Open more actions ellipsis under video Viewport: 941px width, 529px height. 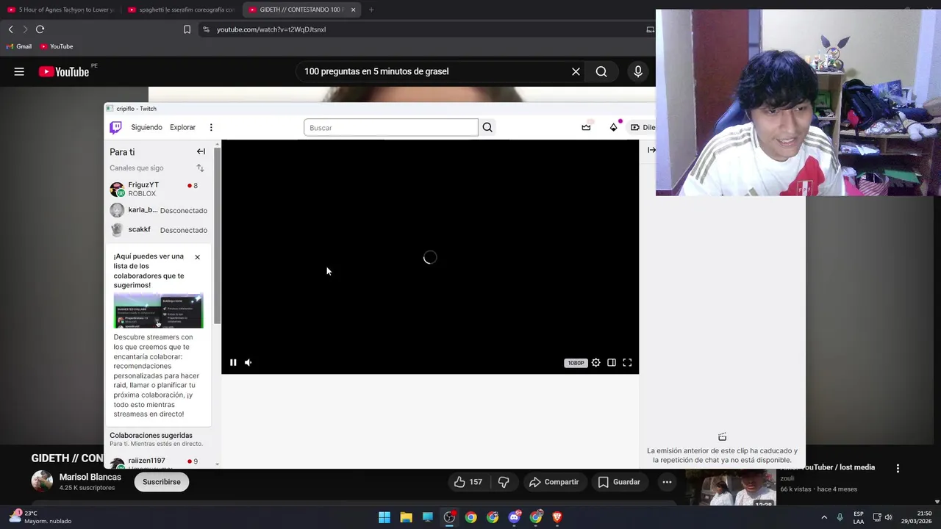coord(667,482)
